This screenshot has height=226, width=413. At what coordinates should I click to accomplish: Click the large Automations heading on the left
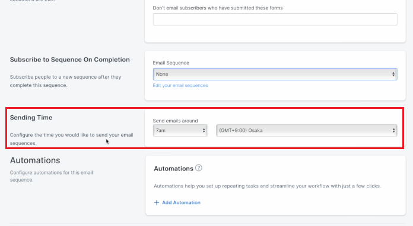35,160
